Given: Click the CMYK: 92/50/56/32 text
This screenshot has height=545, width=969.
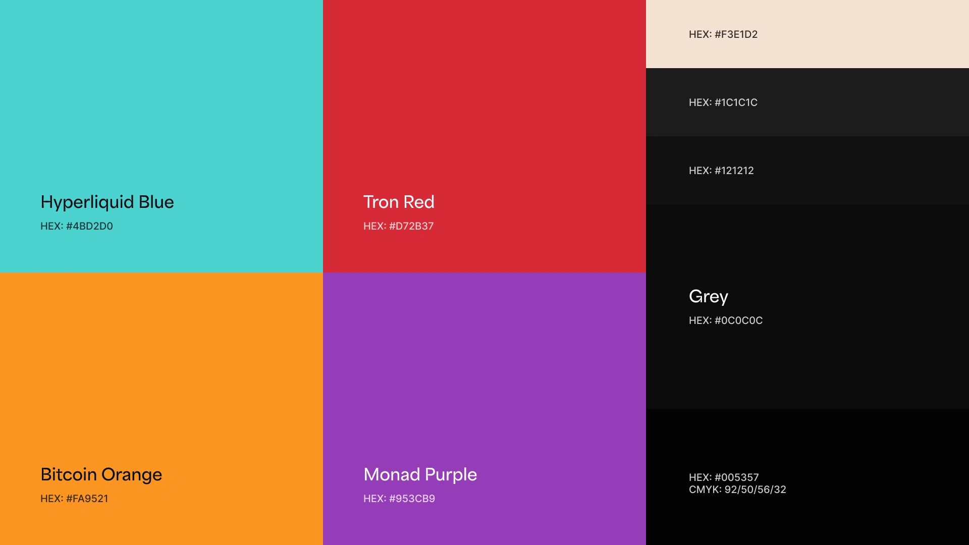Looking at the screenshot, I should [x=737, y=489].
